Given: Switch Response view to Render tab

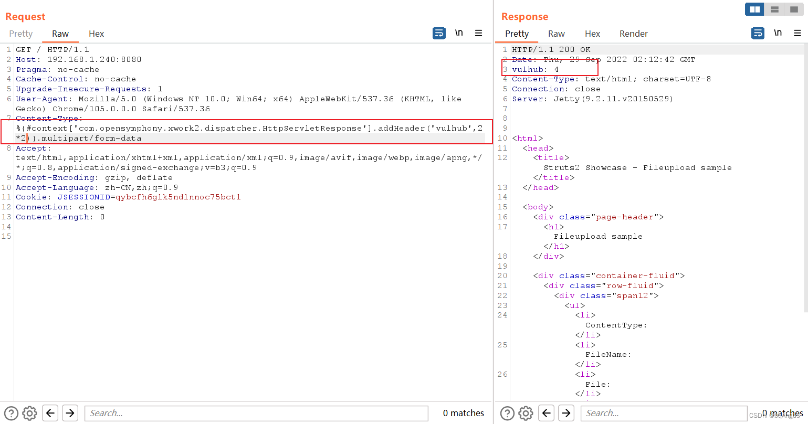Looking at the screenshot, I should click(634, 34).
